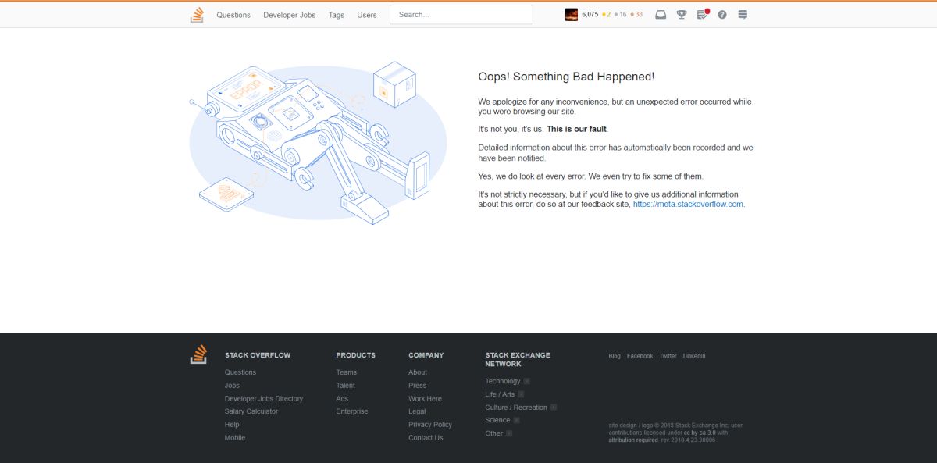
Task: Open About under Company
Action: tap(418, 372)
